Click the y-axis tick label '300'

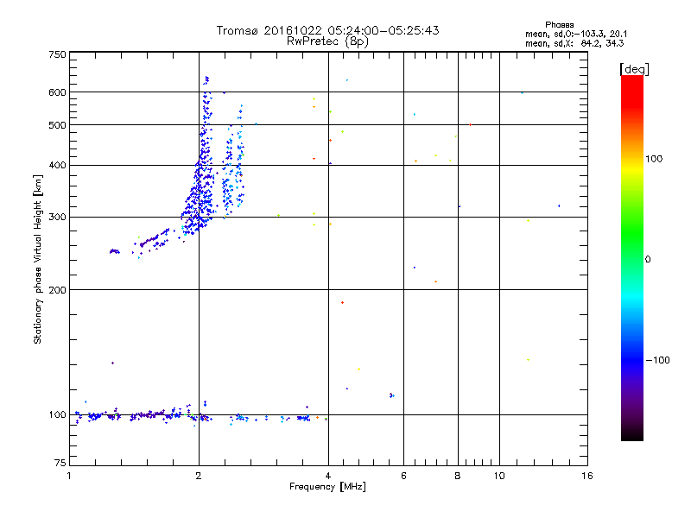57,218
